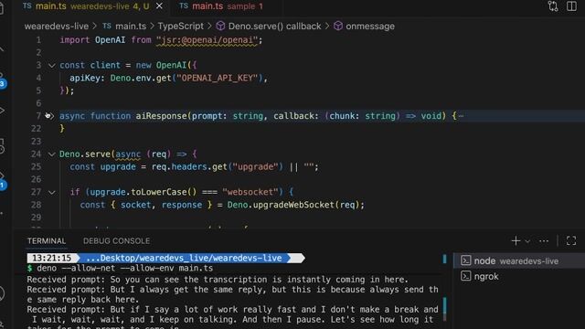Screen dimensions: 585x329
Task: Open activity bar item with badge 1
Action: point(2,181)
